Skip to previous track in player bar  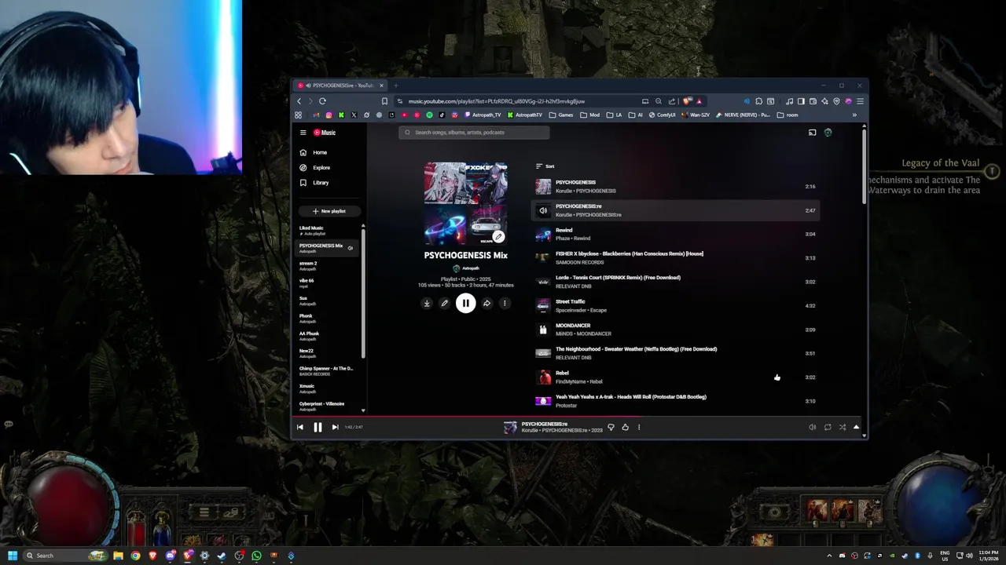(299, 427)
